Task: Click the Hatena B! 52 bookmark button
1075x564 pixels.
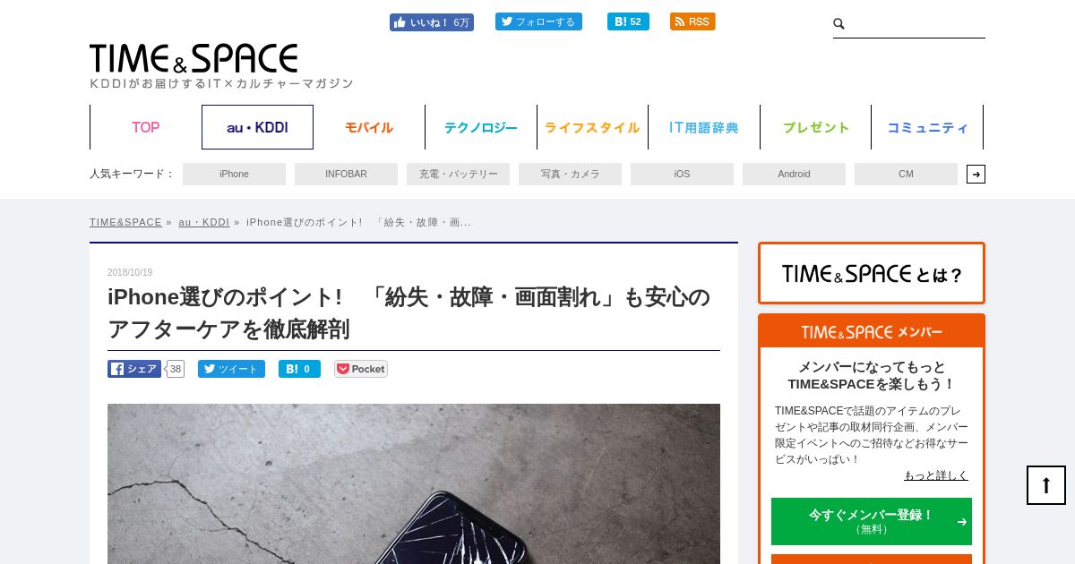Action: tap(628, 21)
